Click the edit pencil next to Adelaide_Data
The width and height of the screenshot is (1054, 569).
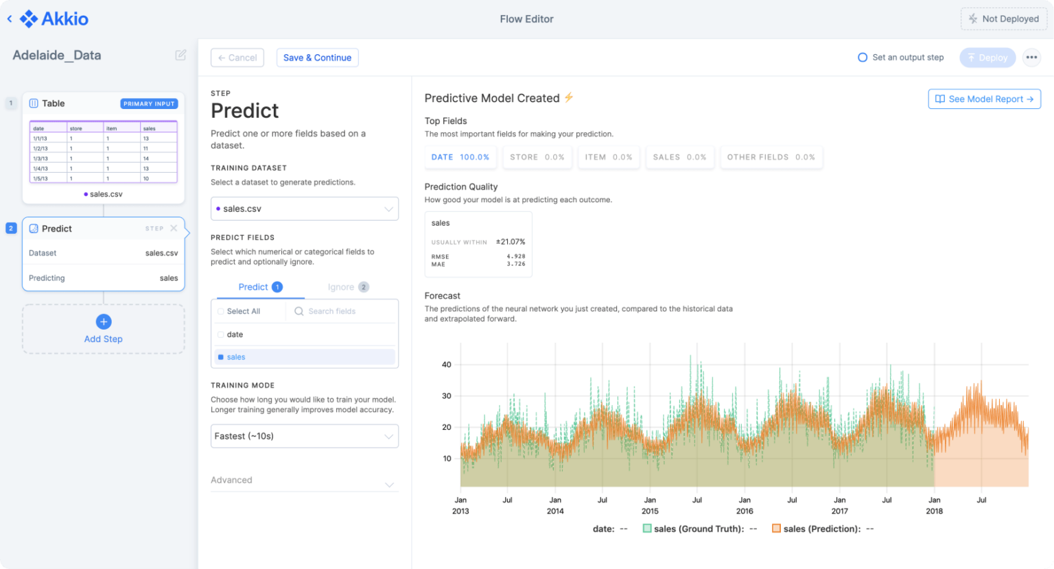180,55
